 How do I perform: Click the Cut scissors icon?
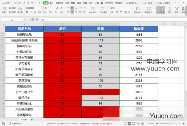click(x=10, y=8)
